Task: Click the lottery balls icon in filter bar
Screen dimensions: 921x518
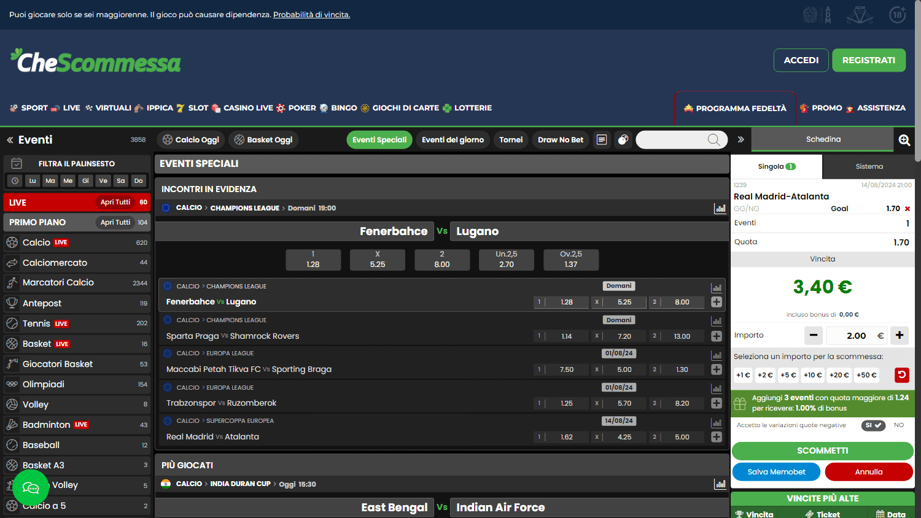Action: pyautogui.click(x=623, y=140)
